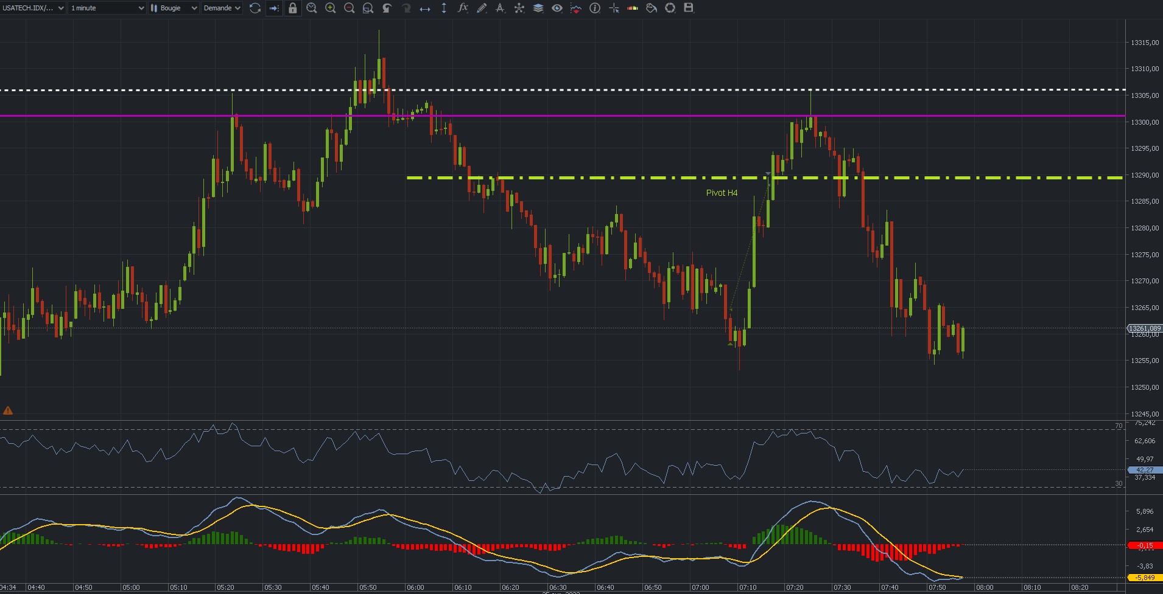Open the Bougie chart type dropdown

[174, 8]
